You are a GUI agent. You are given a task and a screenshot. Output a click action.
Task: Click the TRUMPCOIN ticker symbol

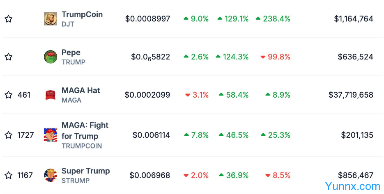(x=82, y=146)
